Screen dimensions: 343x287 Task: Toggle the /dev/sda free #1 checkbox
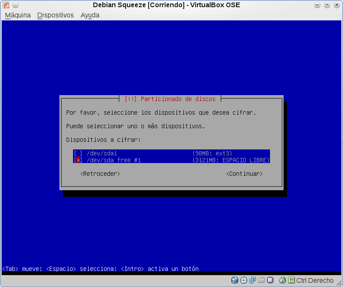[78, 160]
